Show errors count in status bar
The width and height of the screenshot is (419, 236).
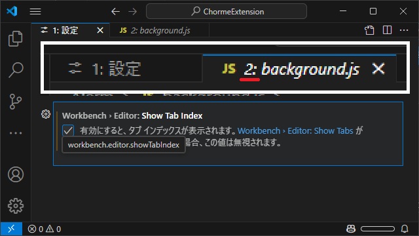35,229
